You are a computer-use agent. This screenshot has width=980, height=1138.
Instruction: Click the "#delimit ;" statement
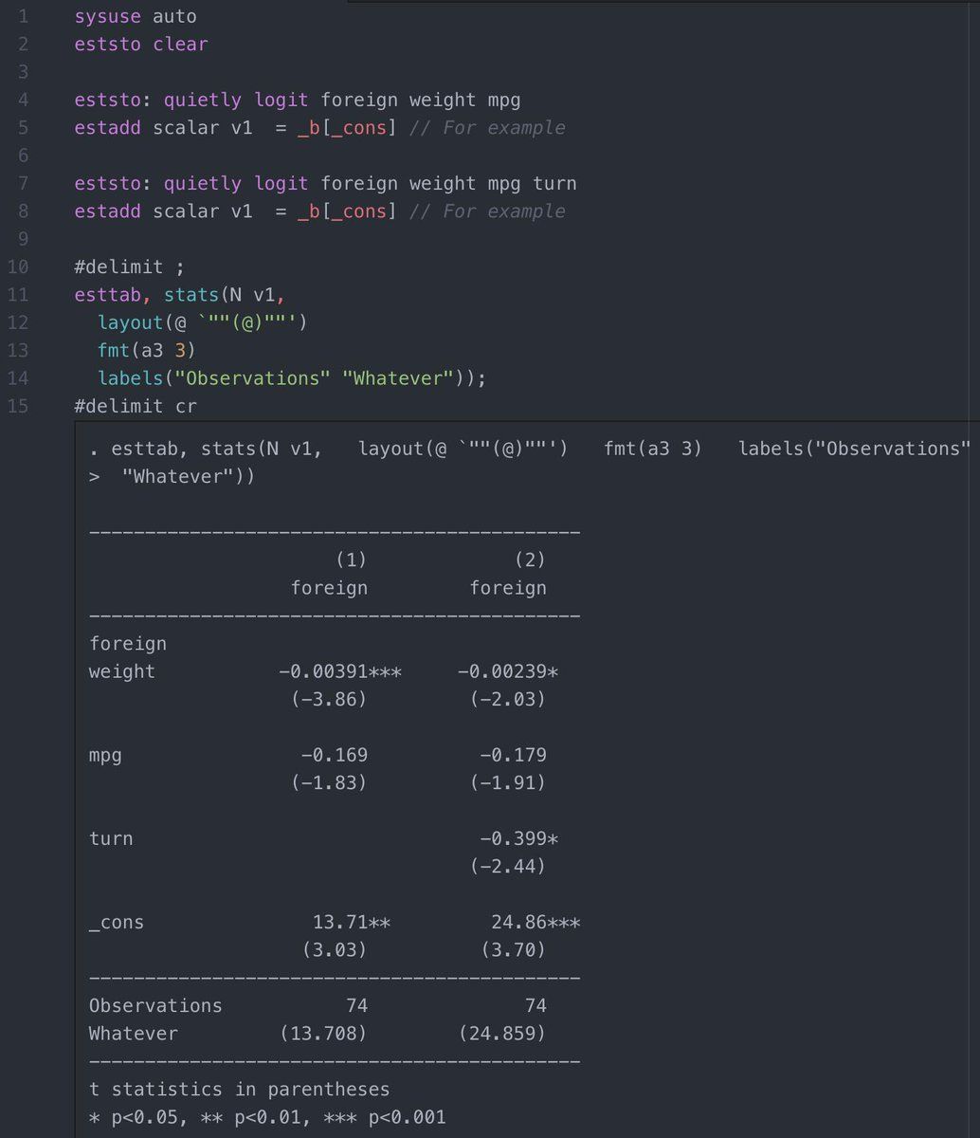point(129,266)
